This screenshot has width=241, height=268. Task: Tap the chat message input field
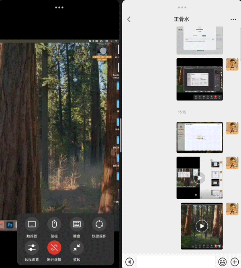point(176,262)
